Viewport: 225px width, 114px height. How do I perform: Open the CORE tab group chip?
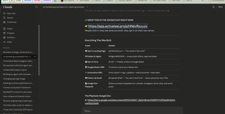point(18,1)
